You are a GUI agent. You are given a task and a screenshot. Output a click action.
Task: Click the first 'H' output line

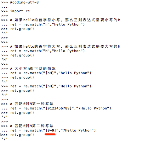coord(4,60)
